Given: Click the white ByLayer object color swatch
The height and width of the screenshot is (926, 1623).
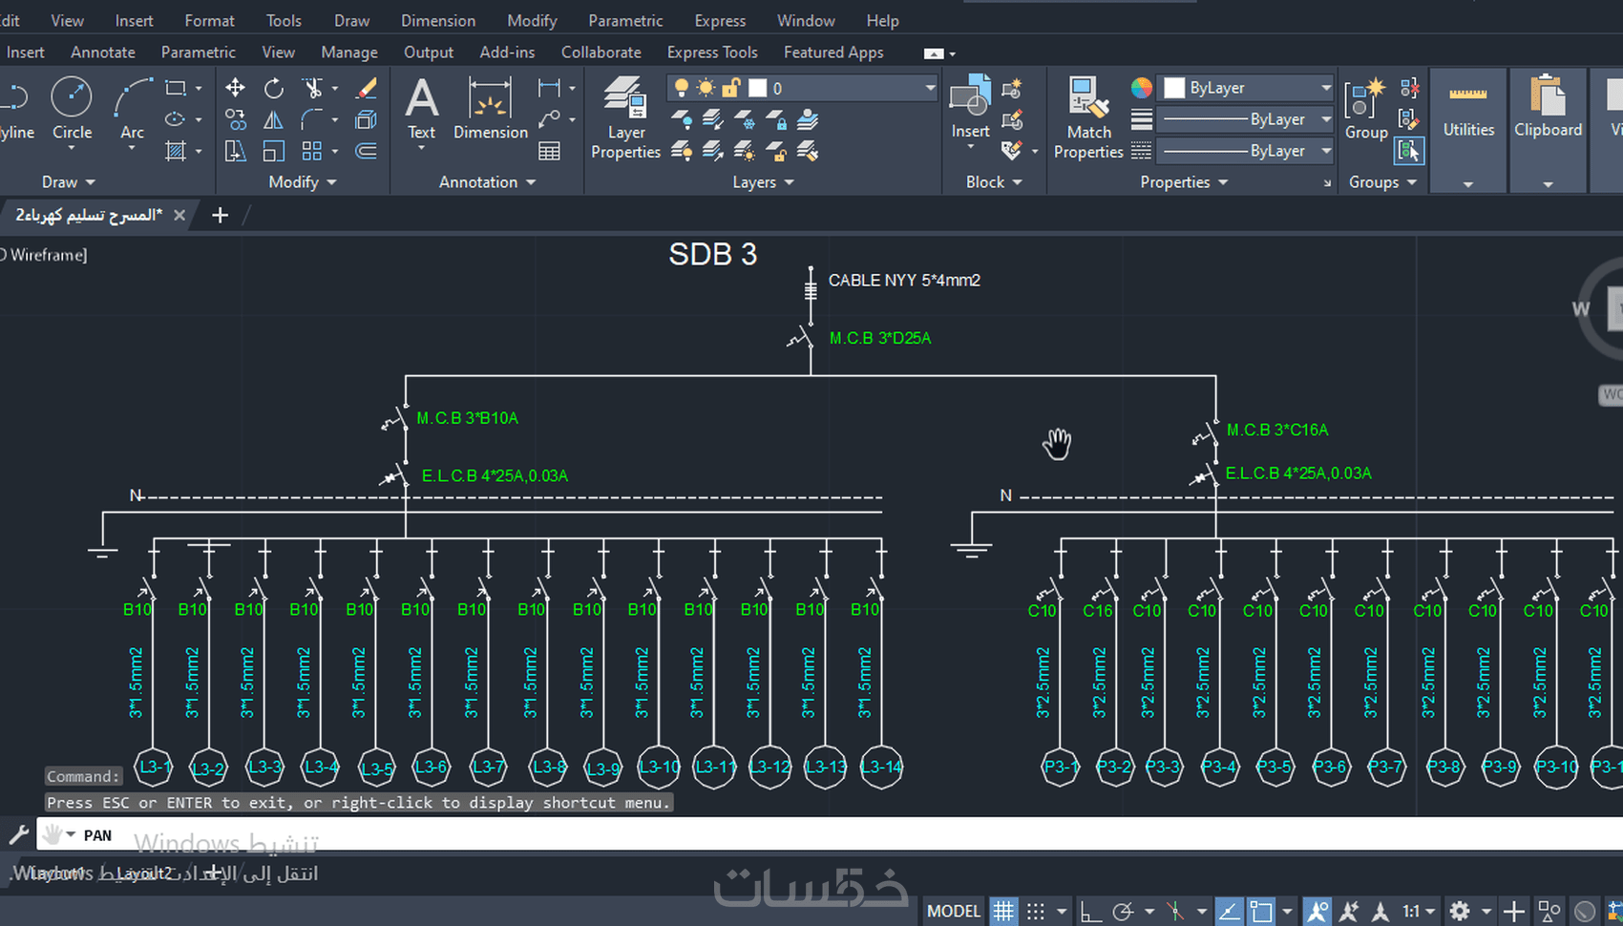Looking at the screenshot, I should [1174, 88].
